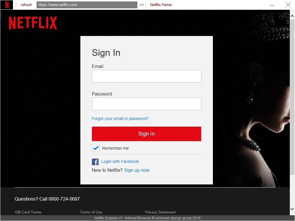Open Netflix Home from toolbar
The height and width of the screenshot is (221, 295).
[x=161, y=5]
